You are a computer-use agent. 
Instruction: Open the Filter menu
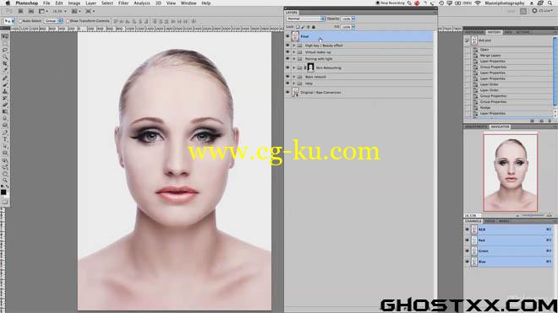click(x=123, y=3)
